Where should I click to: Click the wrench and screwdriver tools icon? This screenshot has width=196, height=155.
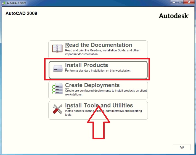pos(57,109)
